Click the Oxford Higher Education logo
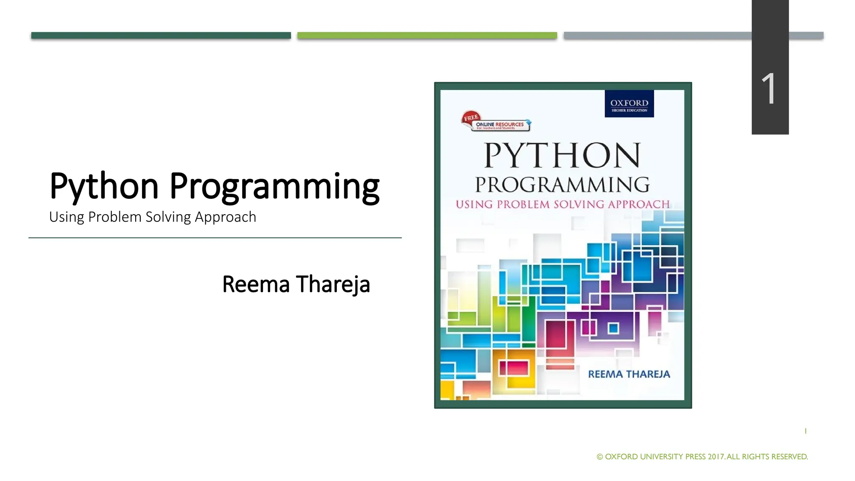This screenshot has width=855, height=481. tap(629, 104)
